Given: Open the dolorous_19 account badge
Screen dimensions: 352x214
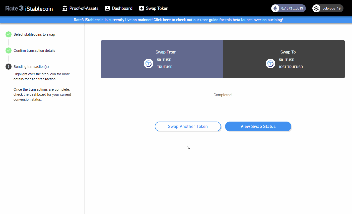Looking at the screenshot, I should pyautogui.click(x=328, y=8).
